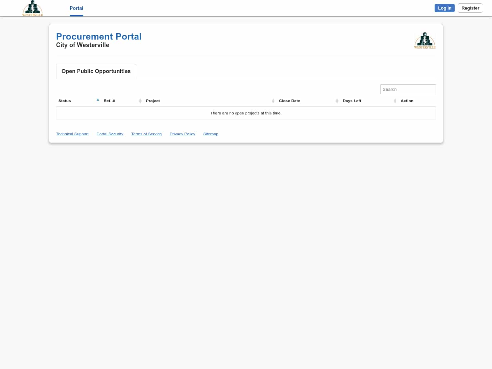Open the Terms of Service link

click(147, 134)
